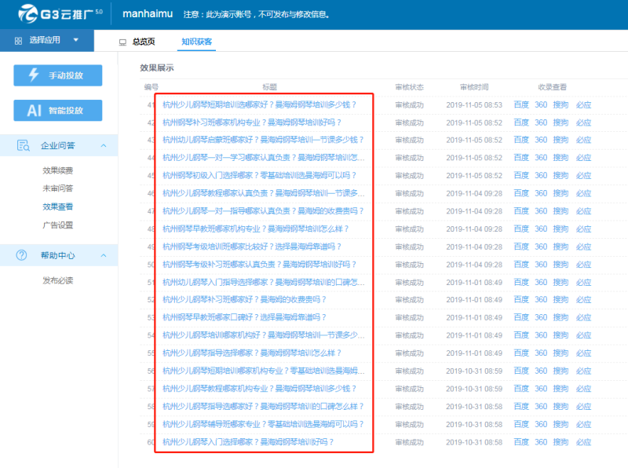Click 搜狗 link in row 54
Screen dimensions: 628x468
point(560,335)
